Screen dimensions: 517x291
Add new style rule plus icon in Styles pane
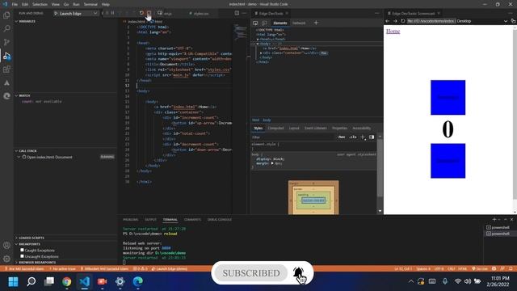(363, 137)
